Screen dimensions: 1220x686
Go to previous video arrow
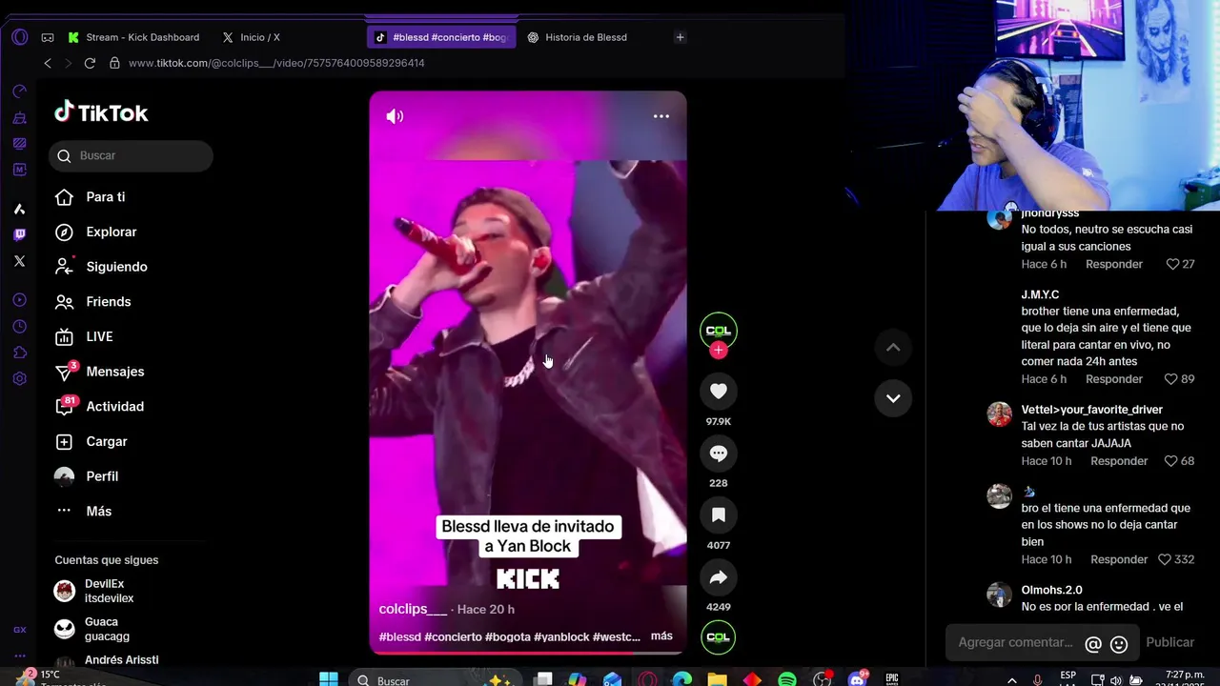point(893,348)
